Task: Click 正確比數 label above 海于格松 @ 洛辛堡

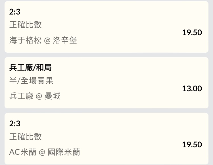Action: [26, 25]
